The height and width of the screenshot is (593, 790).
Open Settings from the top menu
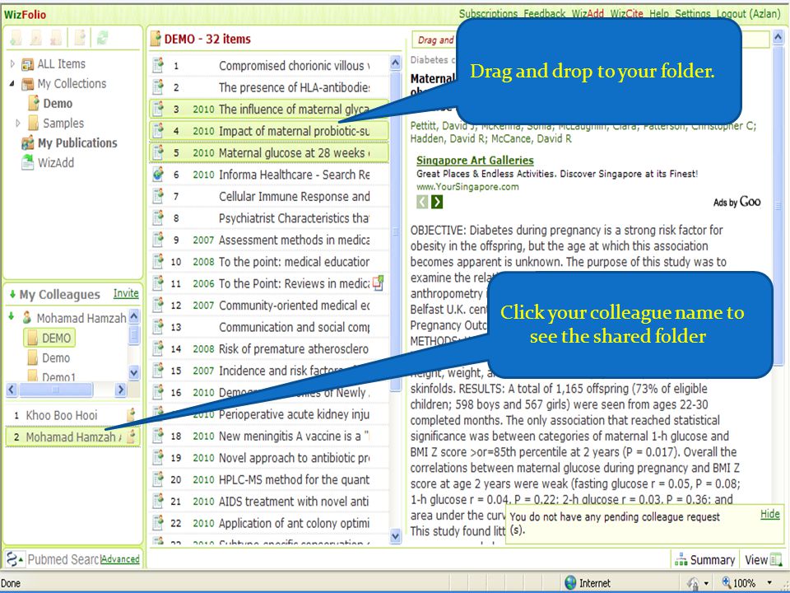(692, 14)
